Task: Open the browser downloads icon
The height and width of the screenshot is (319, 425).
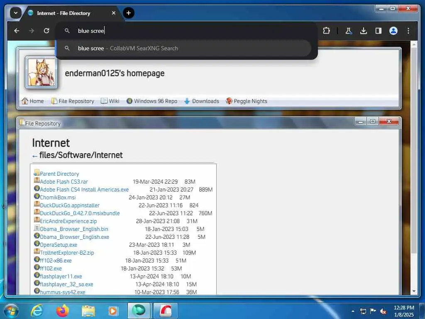Action: 364,31
